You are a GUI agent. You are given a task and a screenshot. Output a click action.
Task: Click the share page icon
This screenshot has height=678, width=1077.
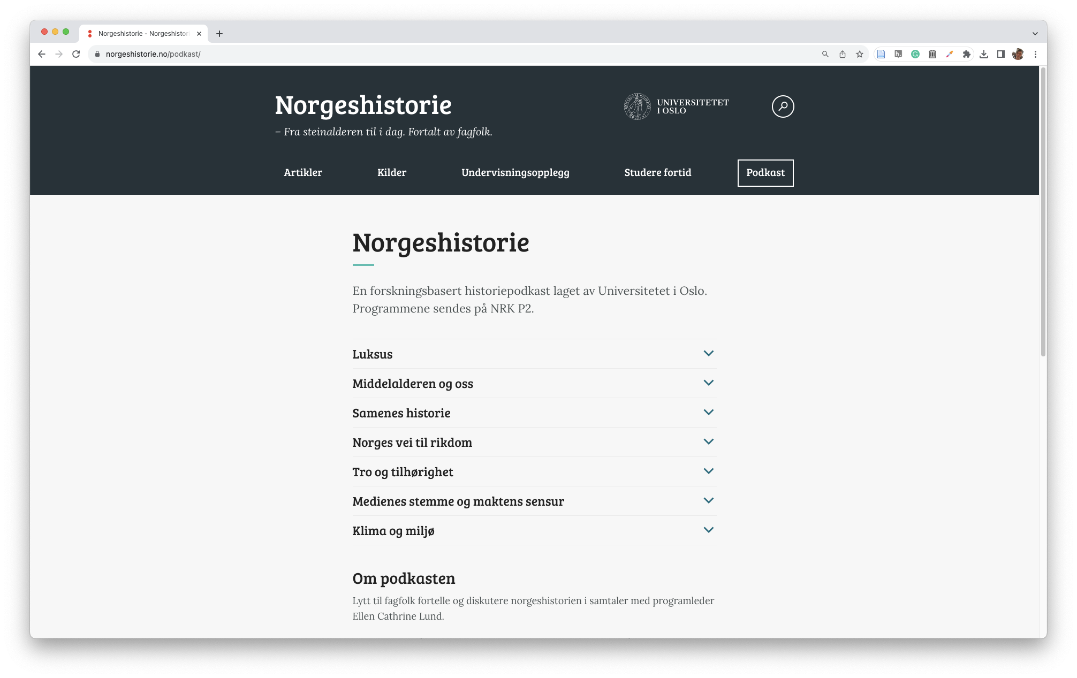point(842,54)
